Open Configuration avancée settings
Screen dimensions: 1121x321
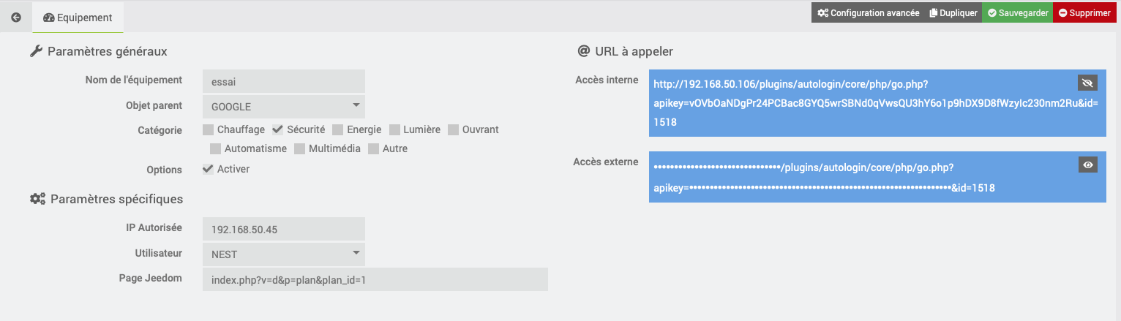pos(868,13)
